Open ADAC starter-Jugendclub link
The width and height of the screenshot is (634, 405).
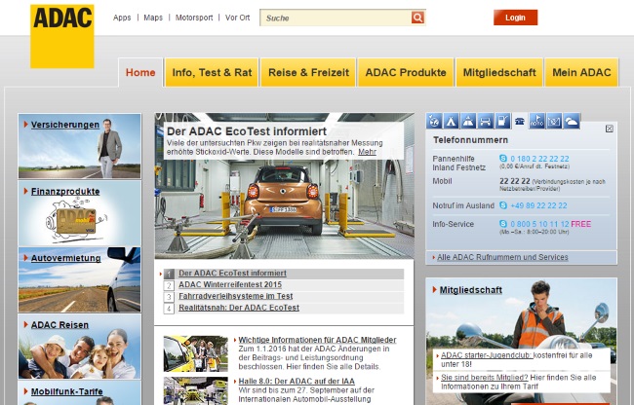(486, 355)
